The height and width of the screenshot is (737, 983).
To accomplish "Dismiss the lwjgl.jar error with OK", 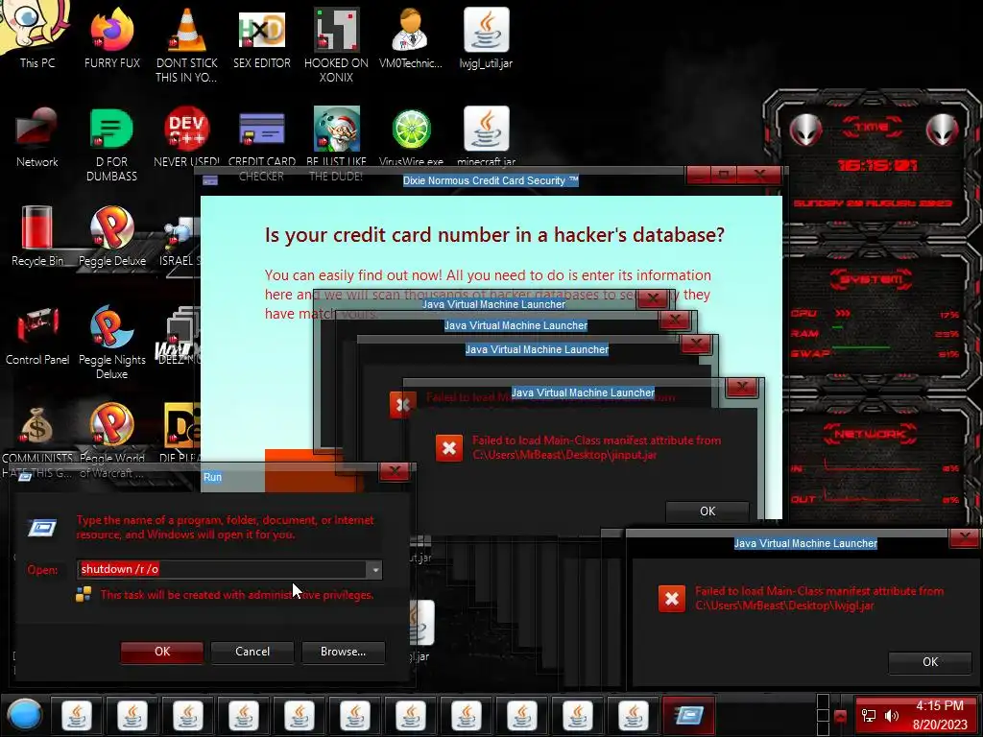I will (x=929, y=662).
